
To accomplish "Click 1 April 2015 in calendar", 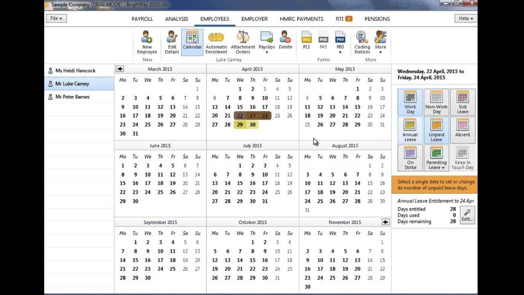I will point(240,89).
